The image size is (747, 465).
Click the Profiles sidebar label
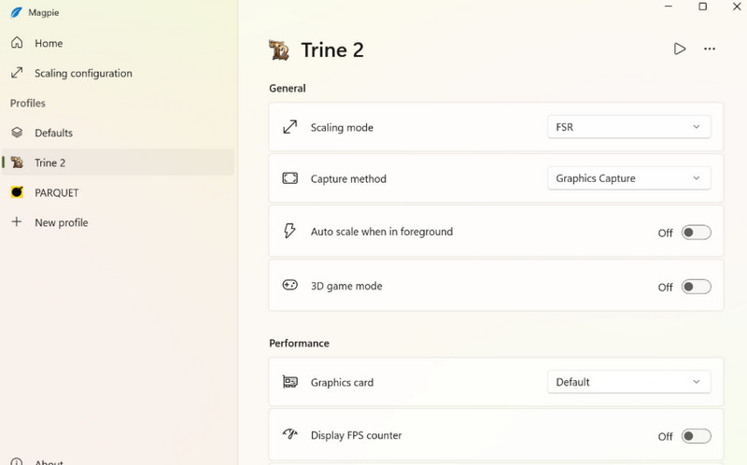pos(28,104)
